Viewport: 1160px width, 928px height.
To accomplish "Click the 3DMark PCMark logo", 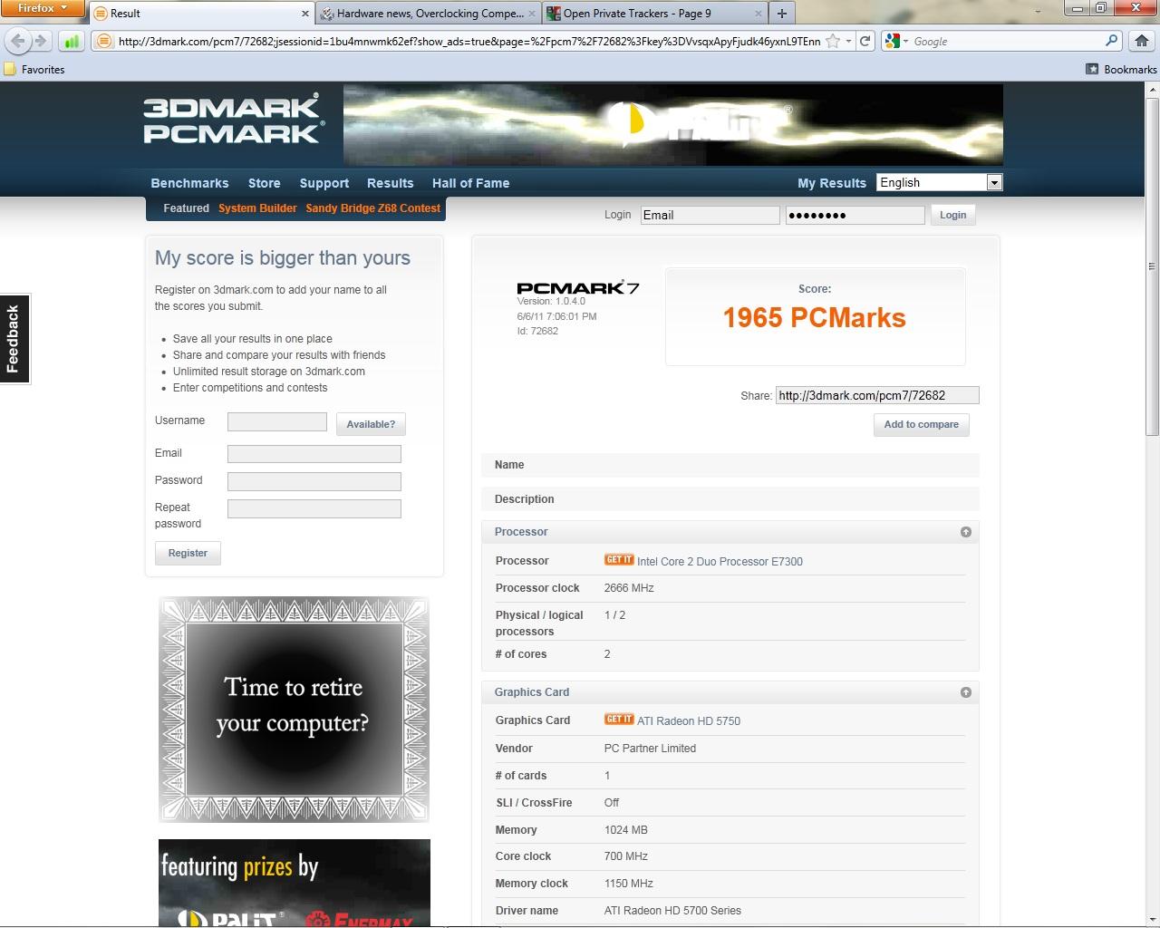I will [233, 119].
